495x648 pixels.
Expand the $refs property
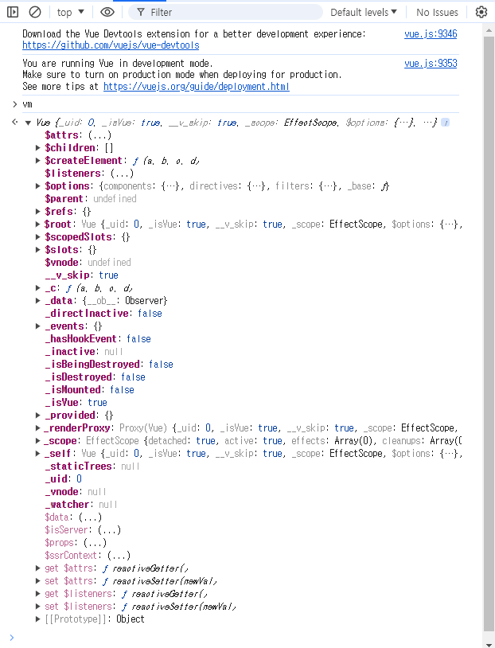(37, 211)
